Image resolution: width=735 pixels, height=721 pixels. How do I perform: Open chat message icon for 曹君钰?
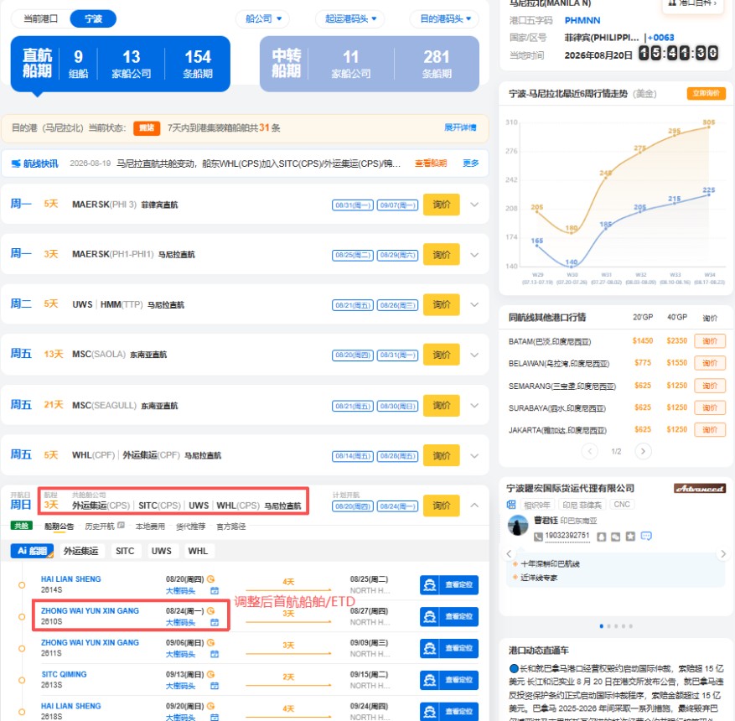646,536
